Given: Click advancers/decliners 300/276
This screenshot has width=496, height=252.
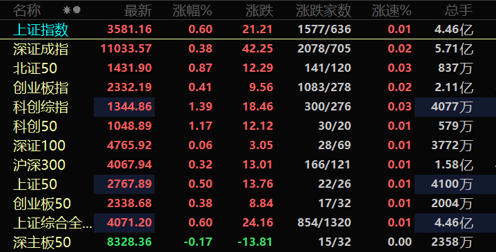Looking at the screenshot, I should (328, 107).
